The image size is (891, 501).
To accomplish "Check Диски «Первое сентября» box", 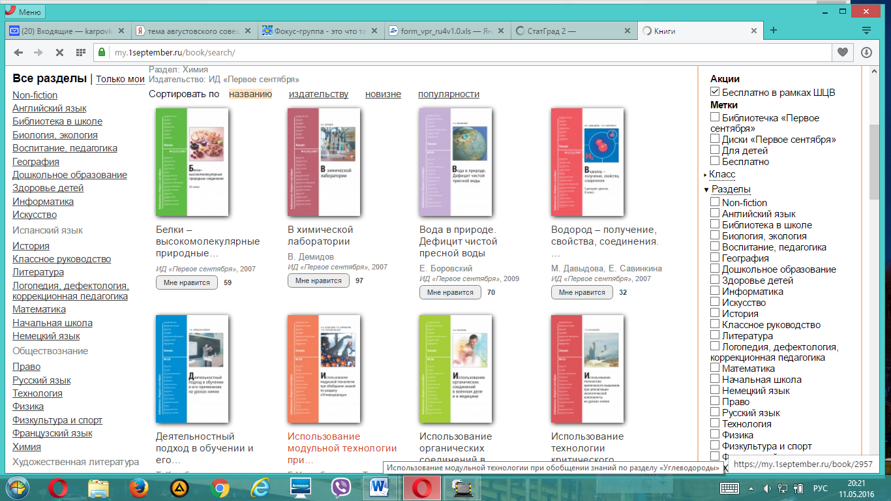I will (x=715, y=139).
